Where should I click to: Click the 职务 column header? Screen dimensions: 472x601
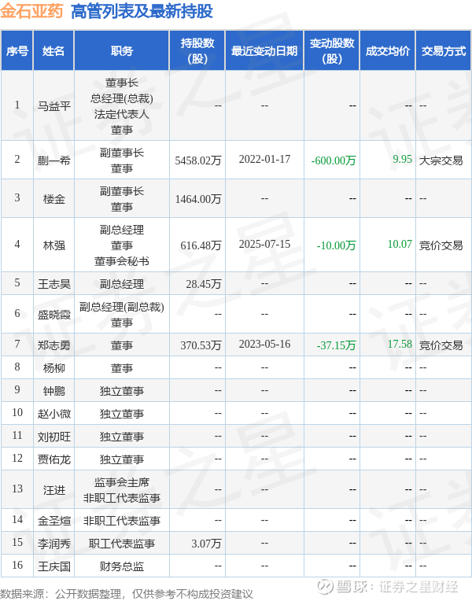click(122, 50)
